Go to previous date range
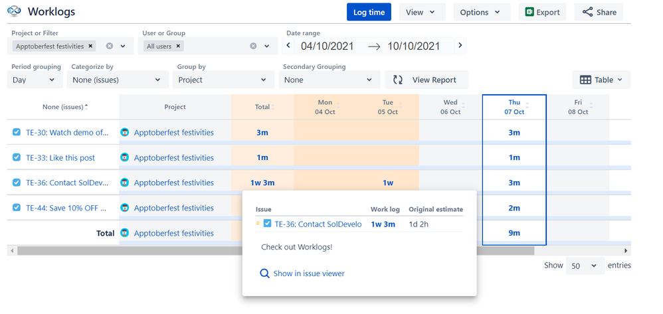663x314 pixels. (x=288, y=45)
